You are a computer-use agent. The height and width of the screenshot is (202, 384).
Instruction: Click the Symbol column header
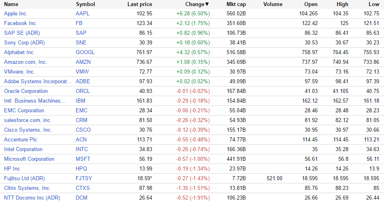coord(85,4)
